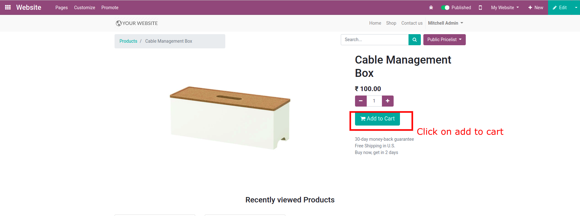The width and height of the screenshot is (580, 216).
Task: Focus the product search field
Action: tap(375, 40)
